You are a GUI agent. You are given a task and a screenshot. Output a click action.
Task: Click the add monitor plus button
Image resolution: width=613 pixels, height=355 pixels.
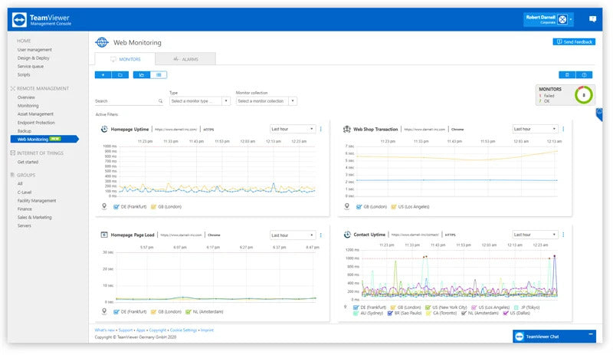(x=103, y=75)
